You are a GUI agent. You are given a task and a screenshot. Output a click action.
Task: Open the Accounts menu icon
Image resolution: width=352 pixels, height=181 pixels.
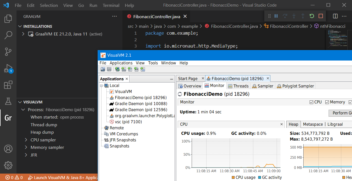8,149
